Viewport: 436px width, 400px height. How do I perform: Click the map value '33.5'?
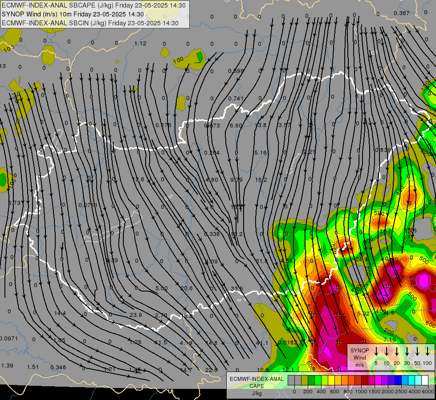pyautogui.click(x=236, y=289)
